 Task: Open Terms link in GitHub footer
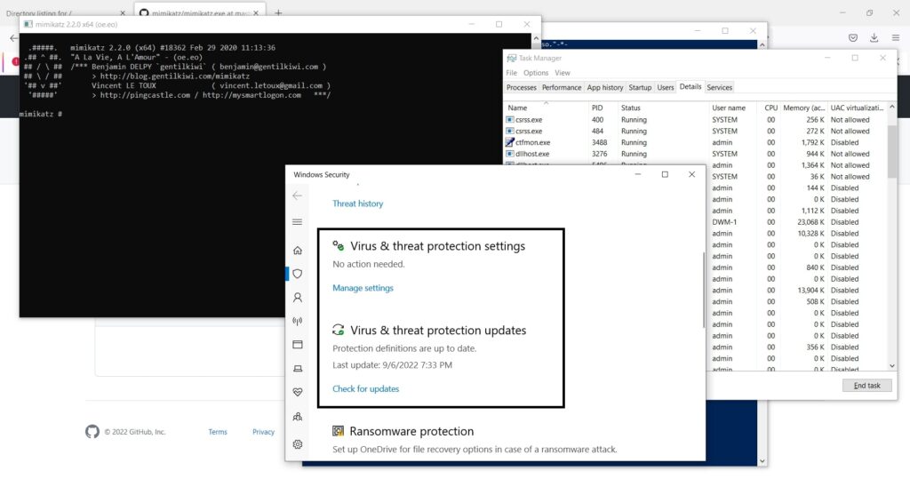pyautogui.click(x=218, y=432)
